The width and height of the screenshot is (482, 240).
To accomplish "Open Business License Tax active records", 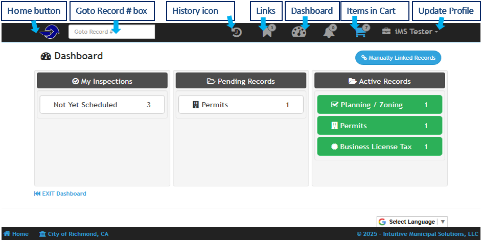I will tap(380, 147).
